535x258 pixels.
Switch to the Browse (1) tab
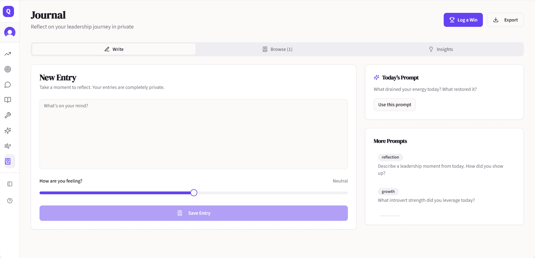pyautogui.click(x=277, y=49)
